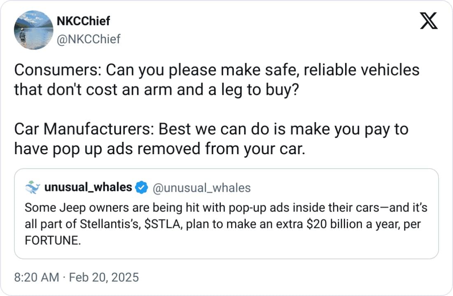Open the quoted tweet mentioning pop-up ads
The image size is (453, 296).
[x=226, y=239]
